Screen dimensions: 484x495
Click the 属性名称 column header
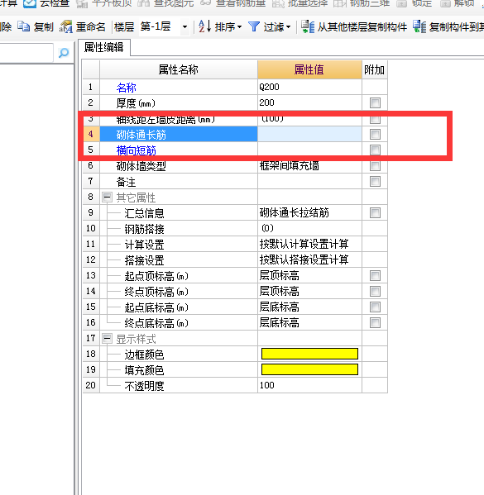click(179, 69)
